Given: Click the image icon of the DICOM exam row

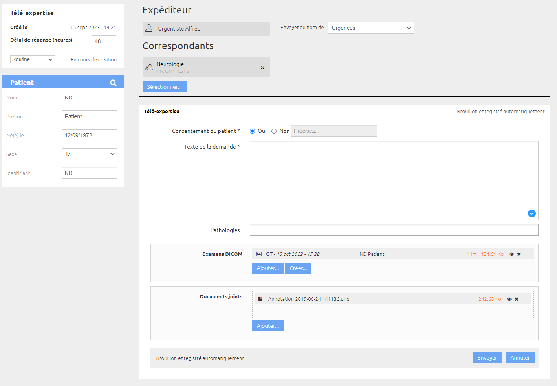Looking at the screenshot, I should 259,254.
